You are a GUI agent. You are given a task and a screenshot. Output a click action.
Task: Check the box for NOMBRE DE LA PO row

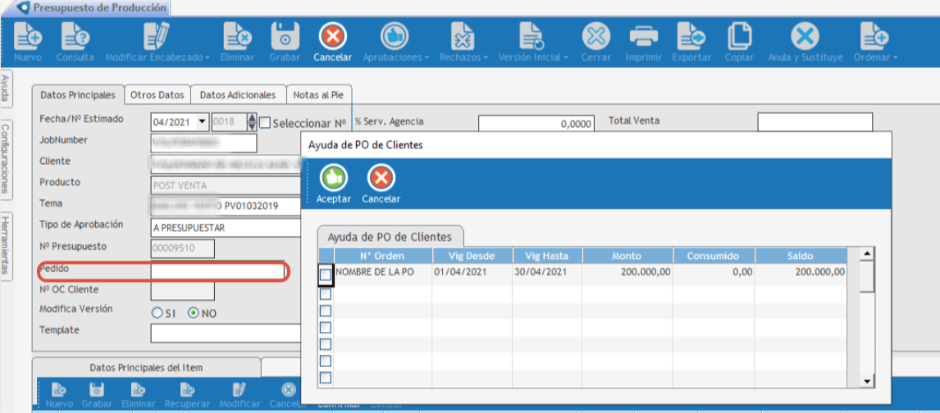point(326,275)
